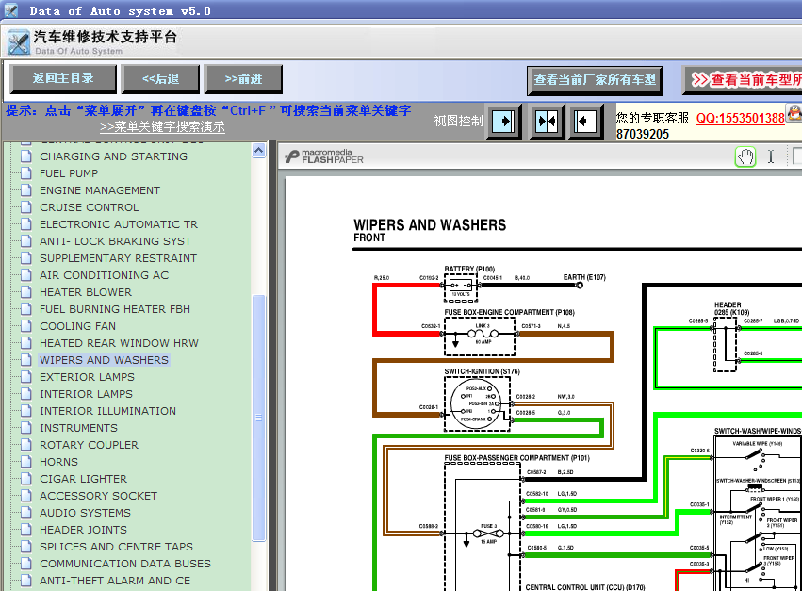Screen dimensions: 802x591
Task: Click the view control right-arrow icon
Action: (503, 122)
